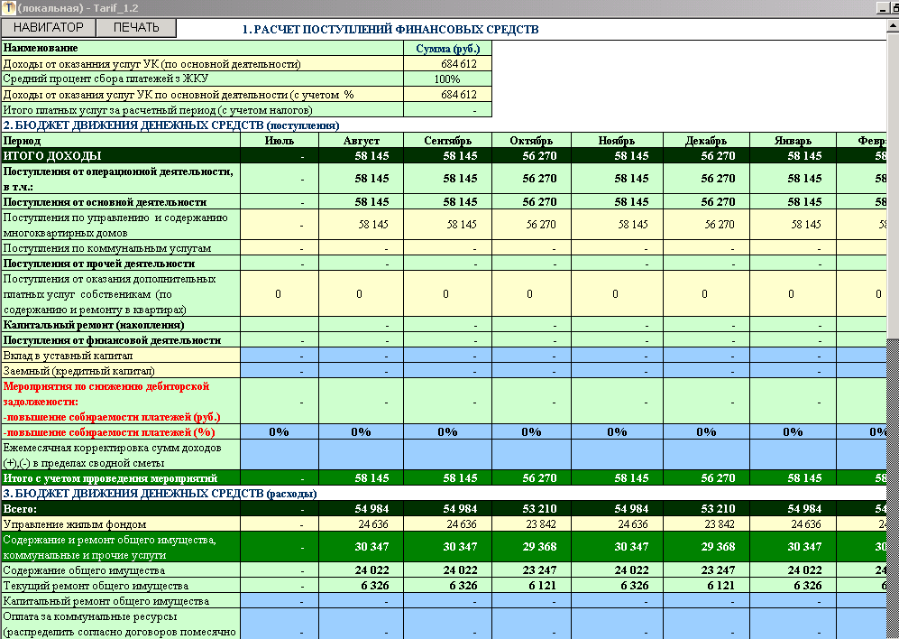Screen dimensions: 899x639
Task: Select "Поступления от прочей деятельности" label
Action: click(99, 264)
